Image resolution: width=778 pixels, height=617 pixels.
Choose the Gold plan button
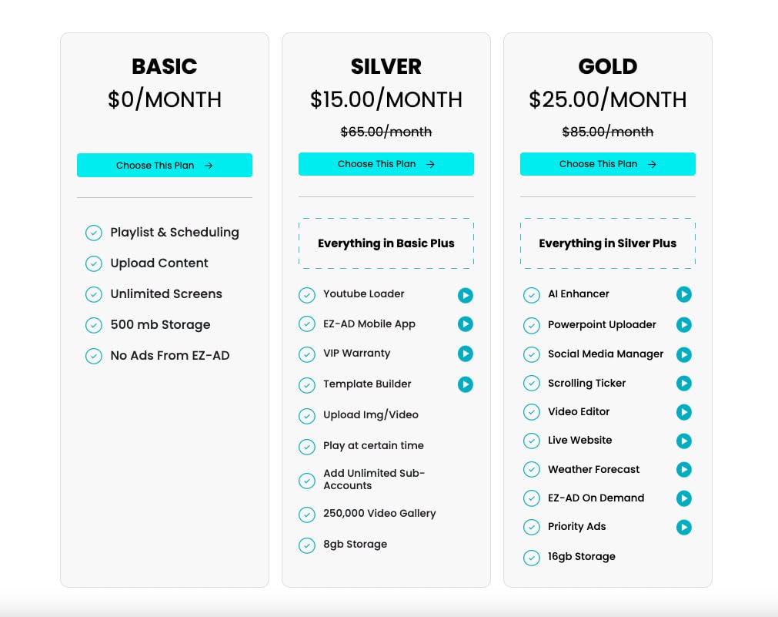[x=607, y=164]
